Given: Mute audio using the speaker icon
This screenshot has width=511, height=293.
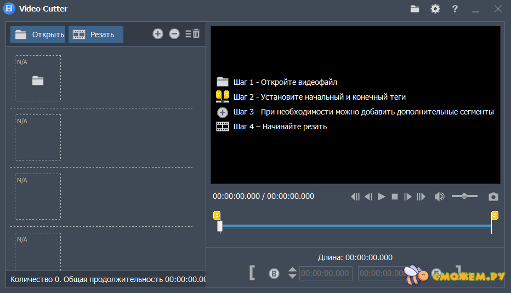Looking at the screenshot, I should [x=439, y=197].
